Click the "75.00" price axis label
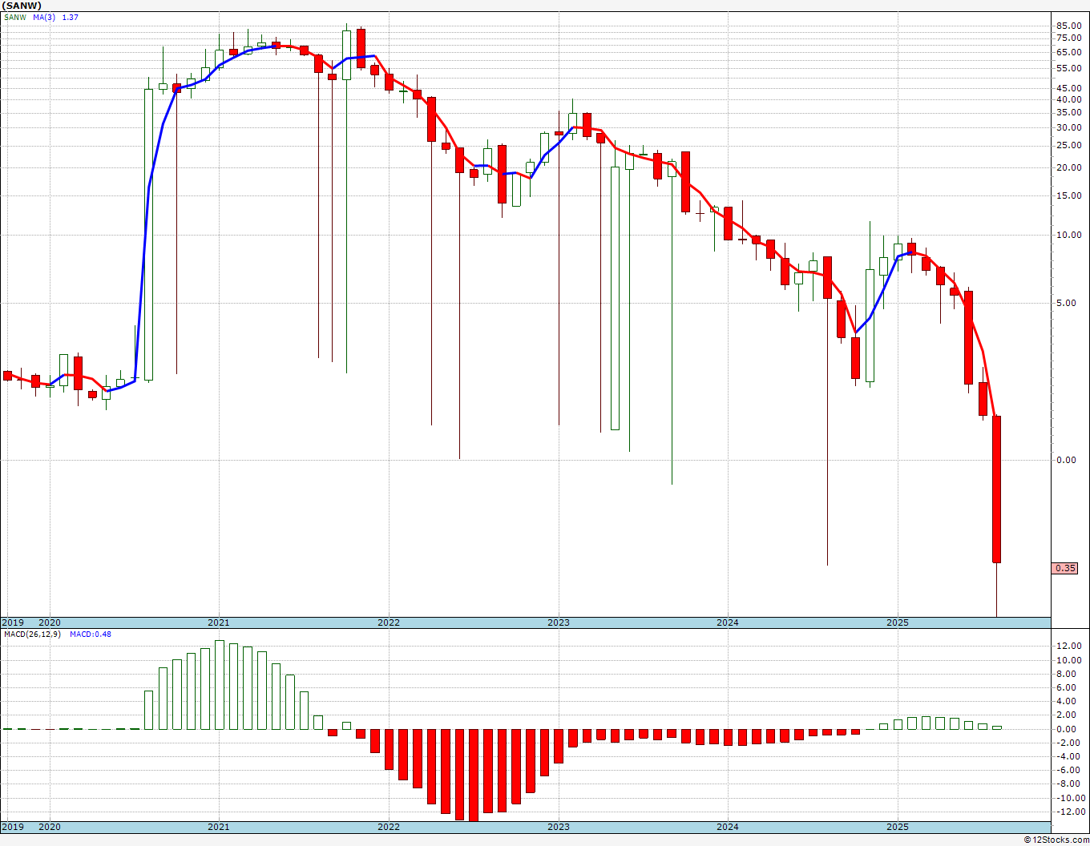 click(1069, 38)
